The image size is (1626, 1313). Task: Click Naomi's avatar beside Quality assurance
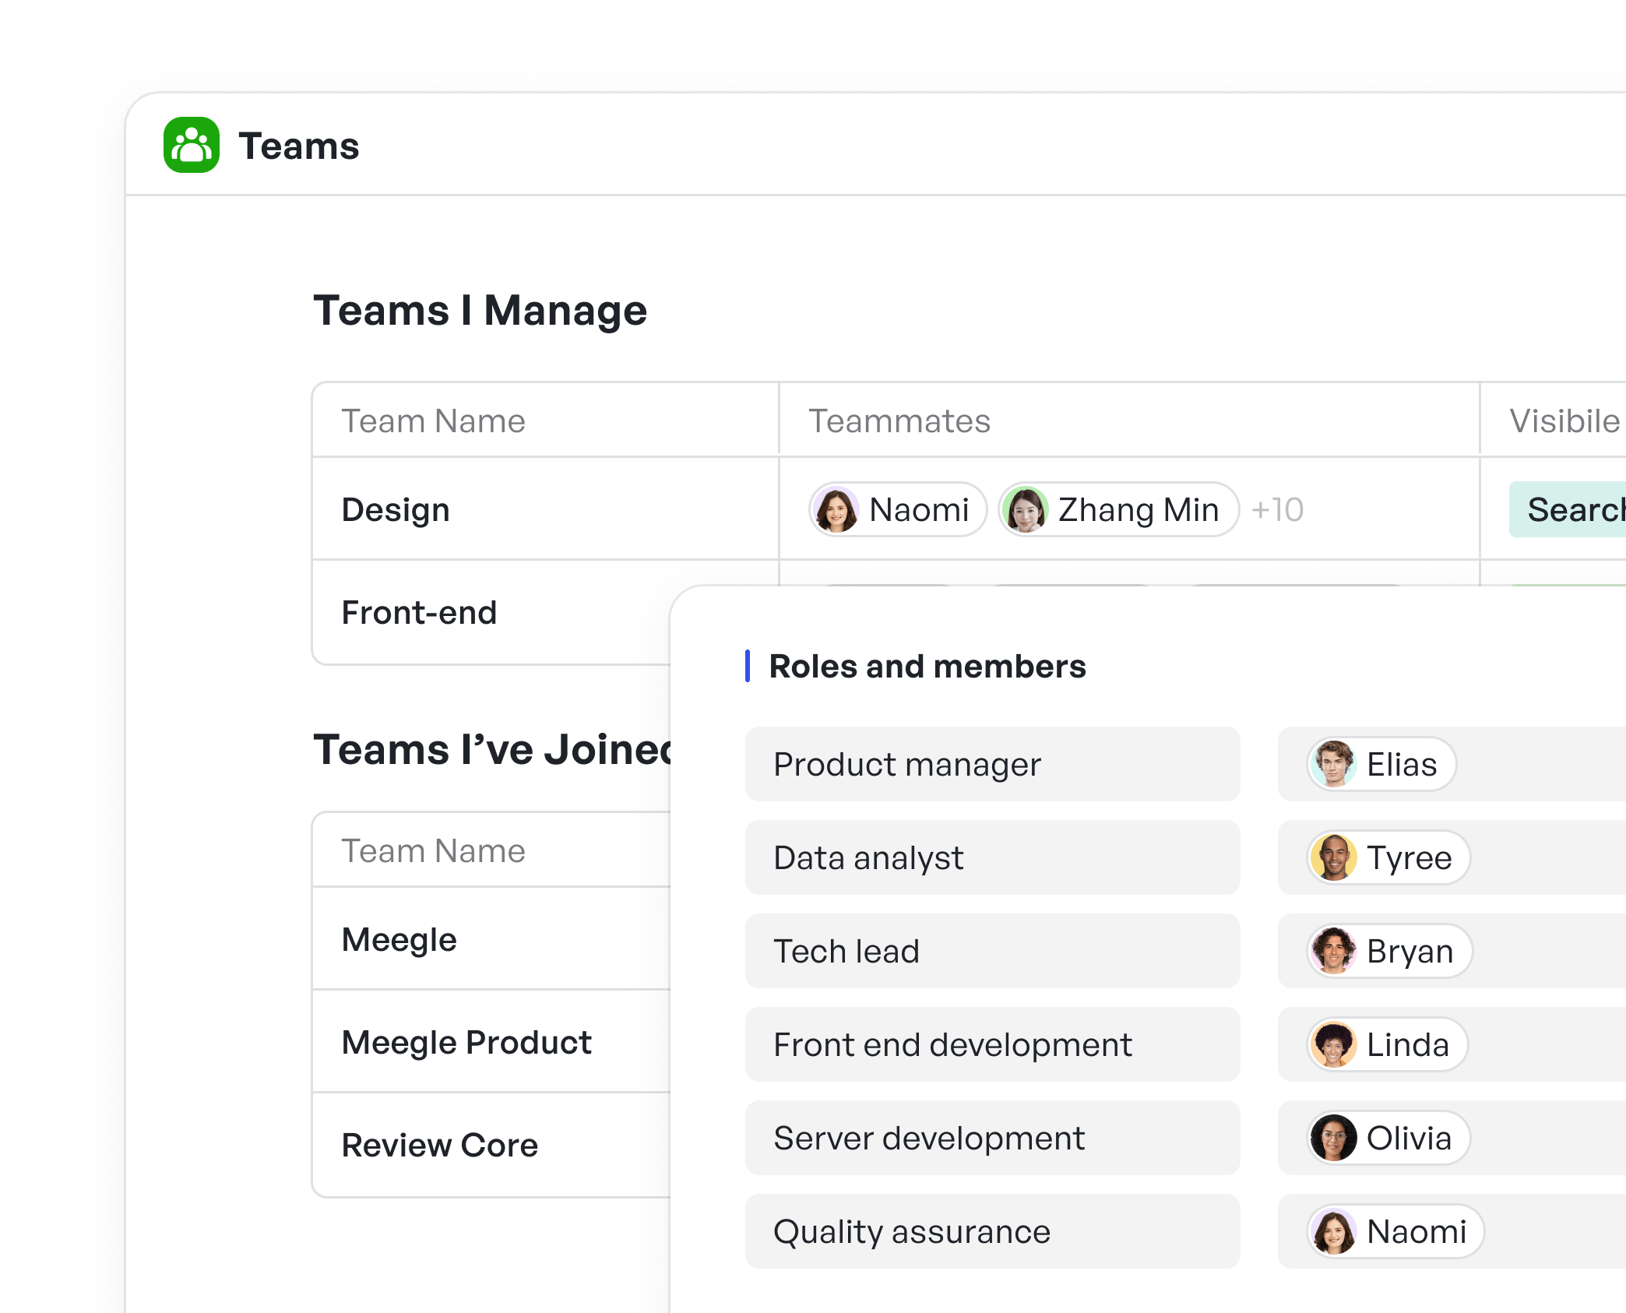pos(1334,1231)
